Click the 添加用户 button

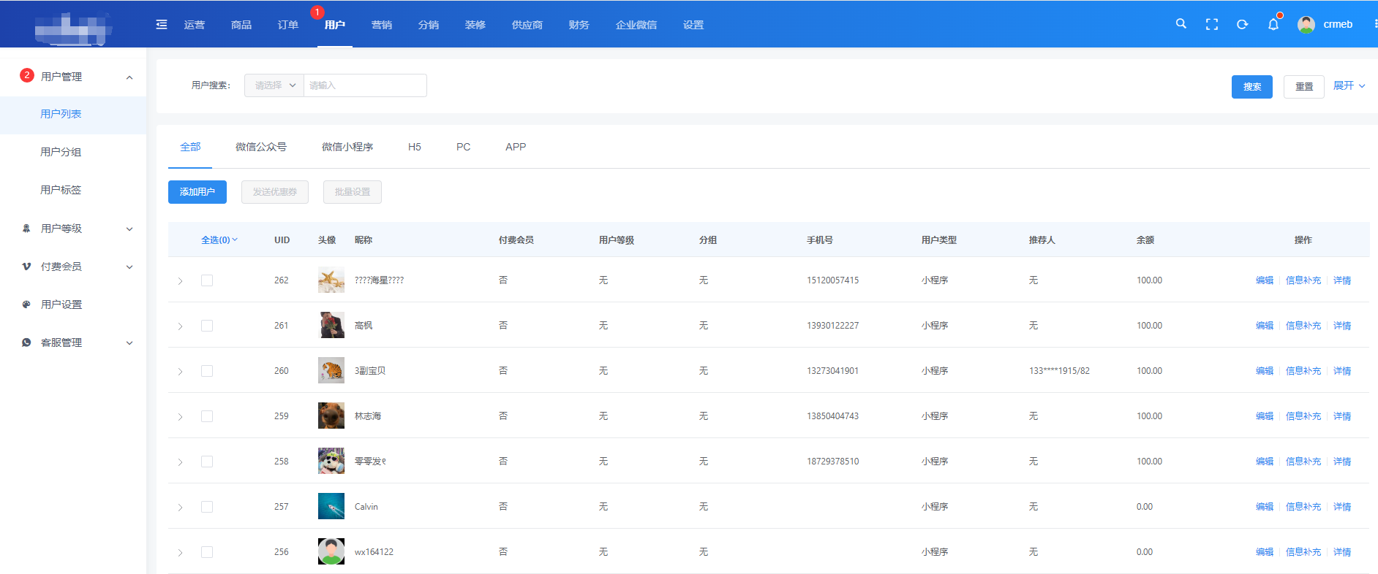197,192
